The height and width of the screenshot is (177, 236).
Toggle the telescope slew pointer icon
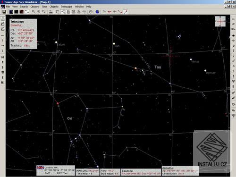pos(126,12)
